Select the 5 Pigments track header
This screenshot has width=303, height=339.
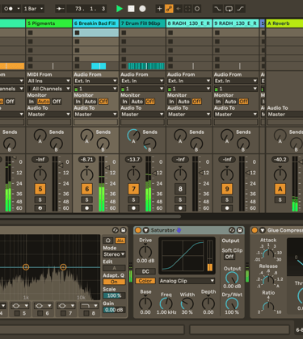pyautogui.click(x=49, y=23)
